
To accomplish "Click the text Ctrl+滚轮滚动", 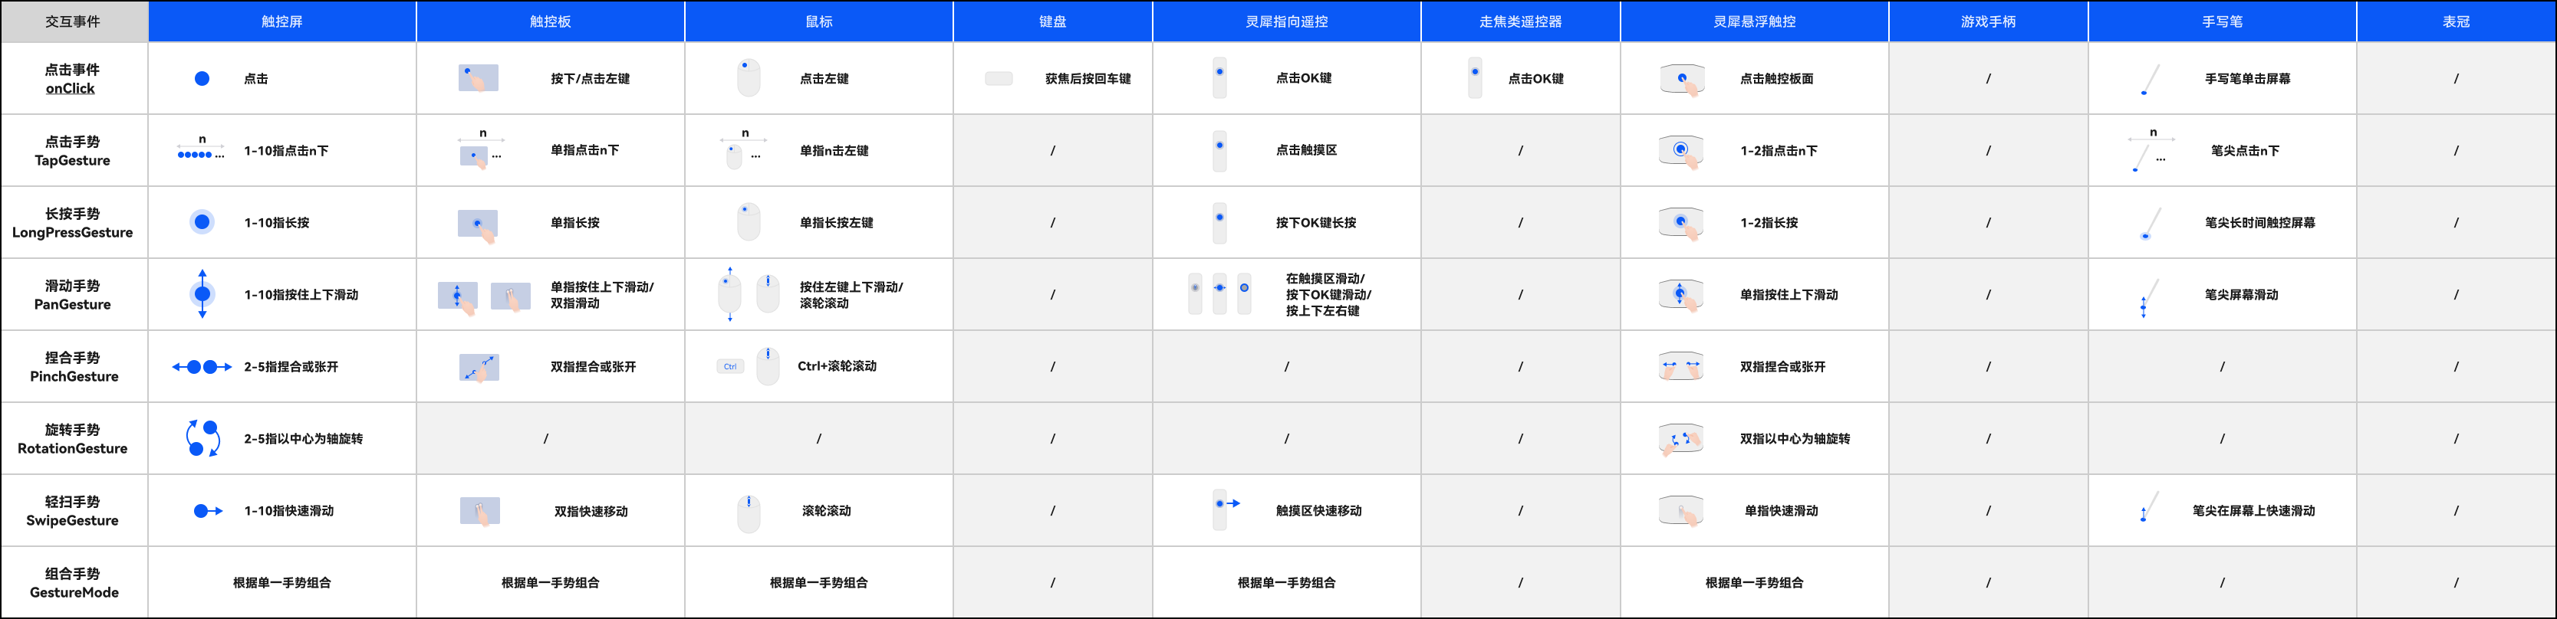I will point(837,366).
